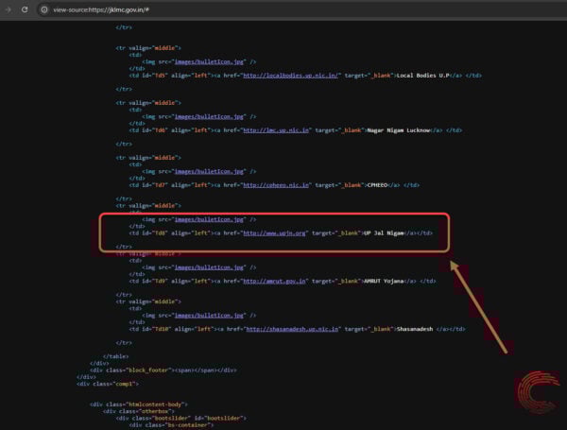Click the text "Nagar Nigam Lucknow"
Image resolution: width=567 pixels, height=430 pixels.
[x=399, y=130]
